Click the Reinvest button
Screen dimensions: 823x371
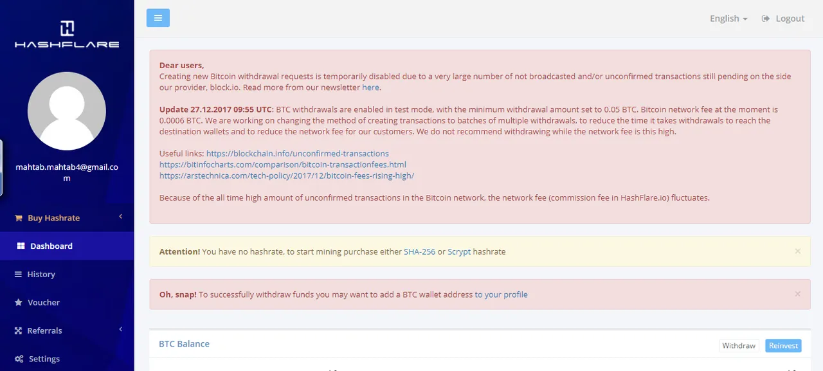coord(783,346)
